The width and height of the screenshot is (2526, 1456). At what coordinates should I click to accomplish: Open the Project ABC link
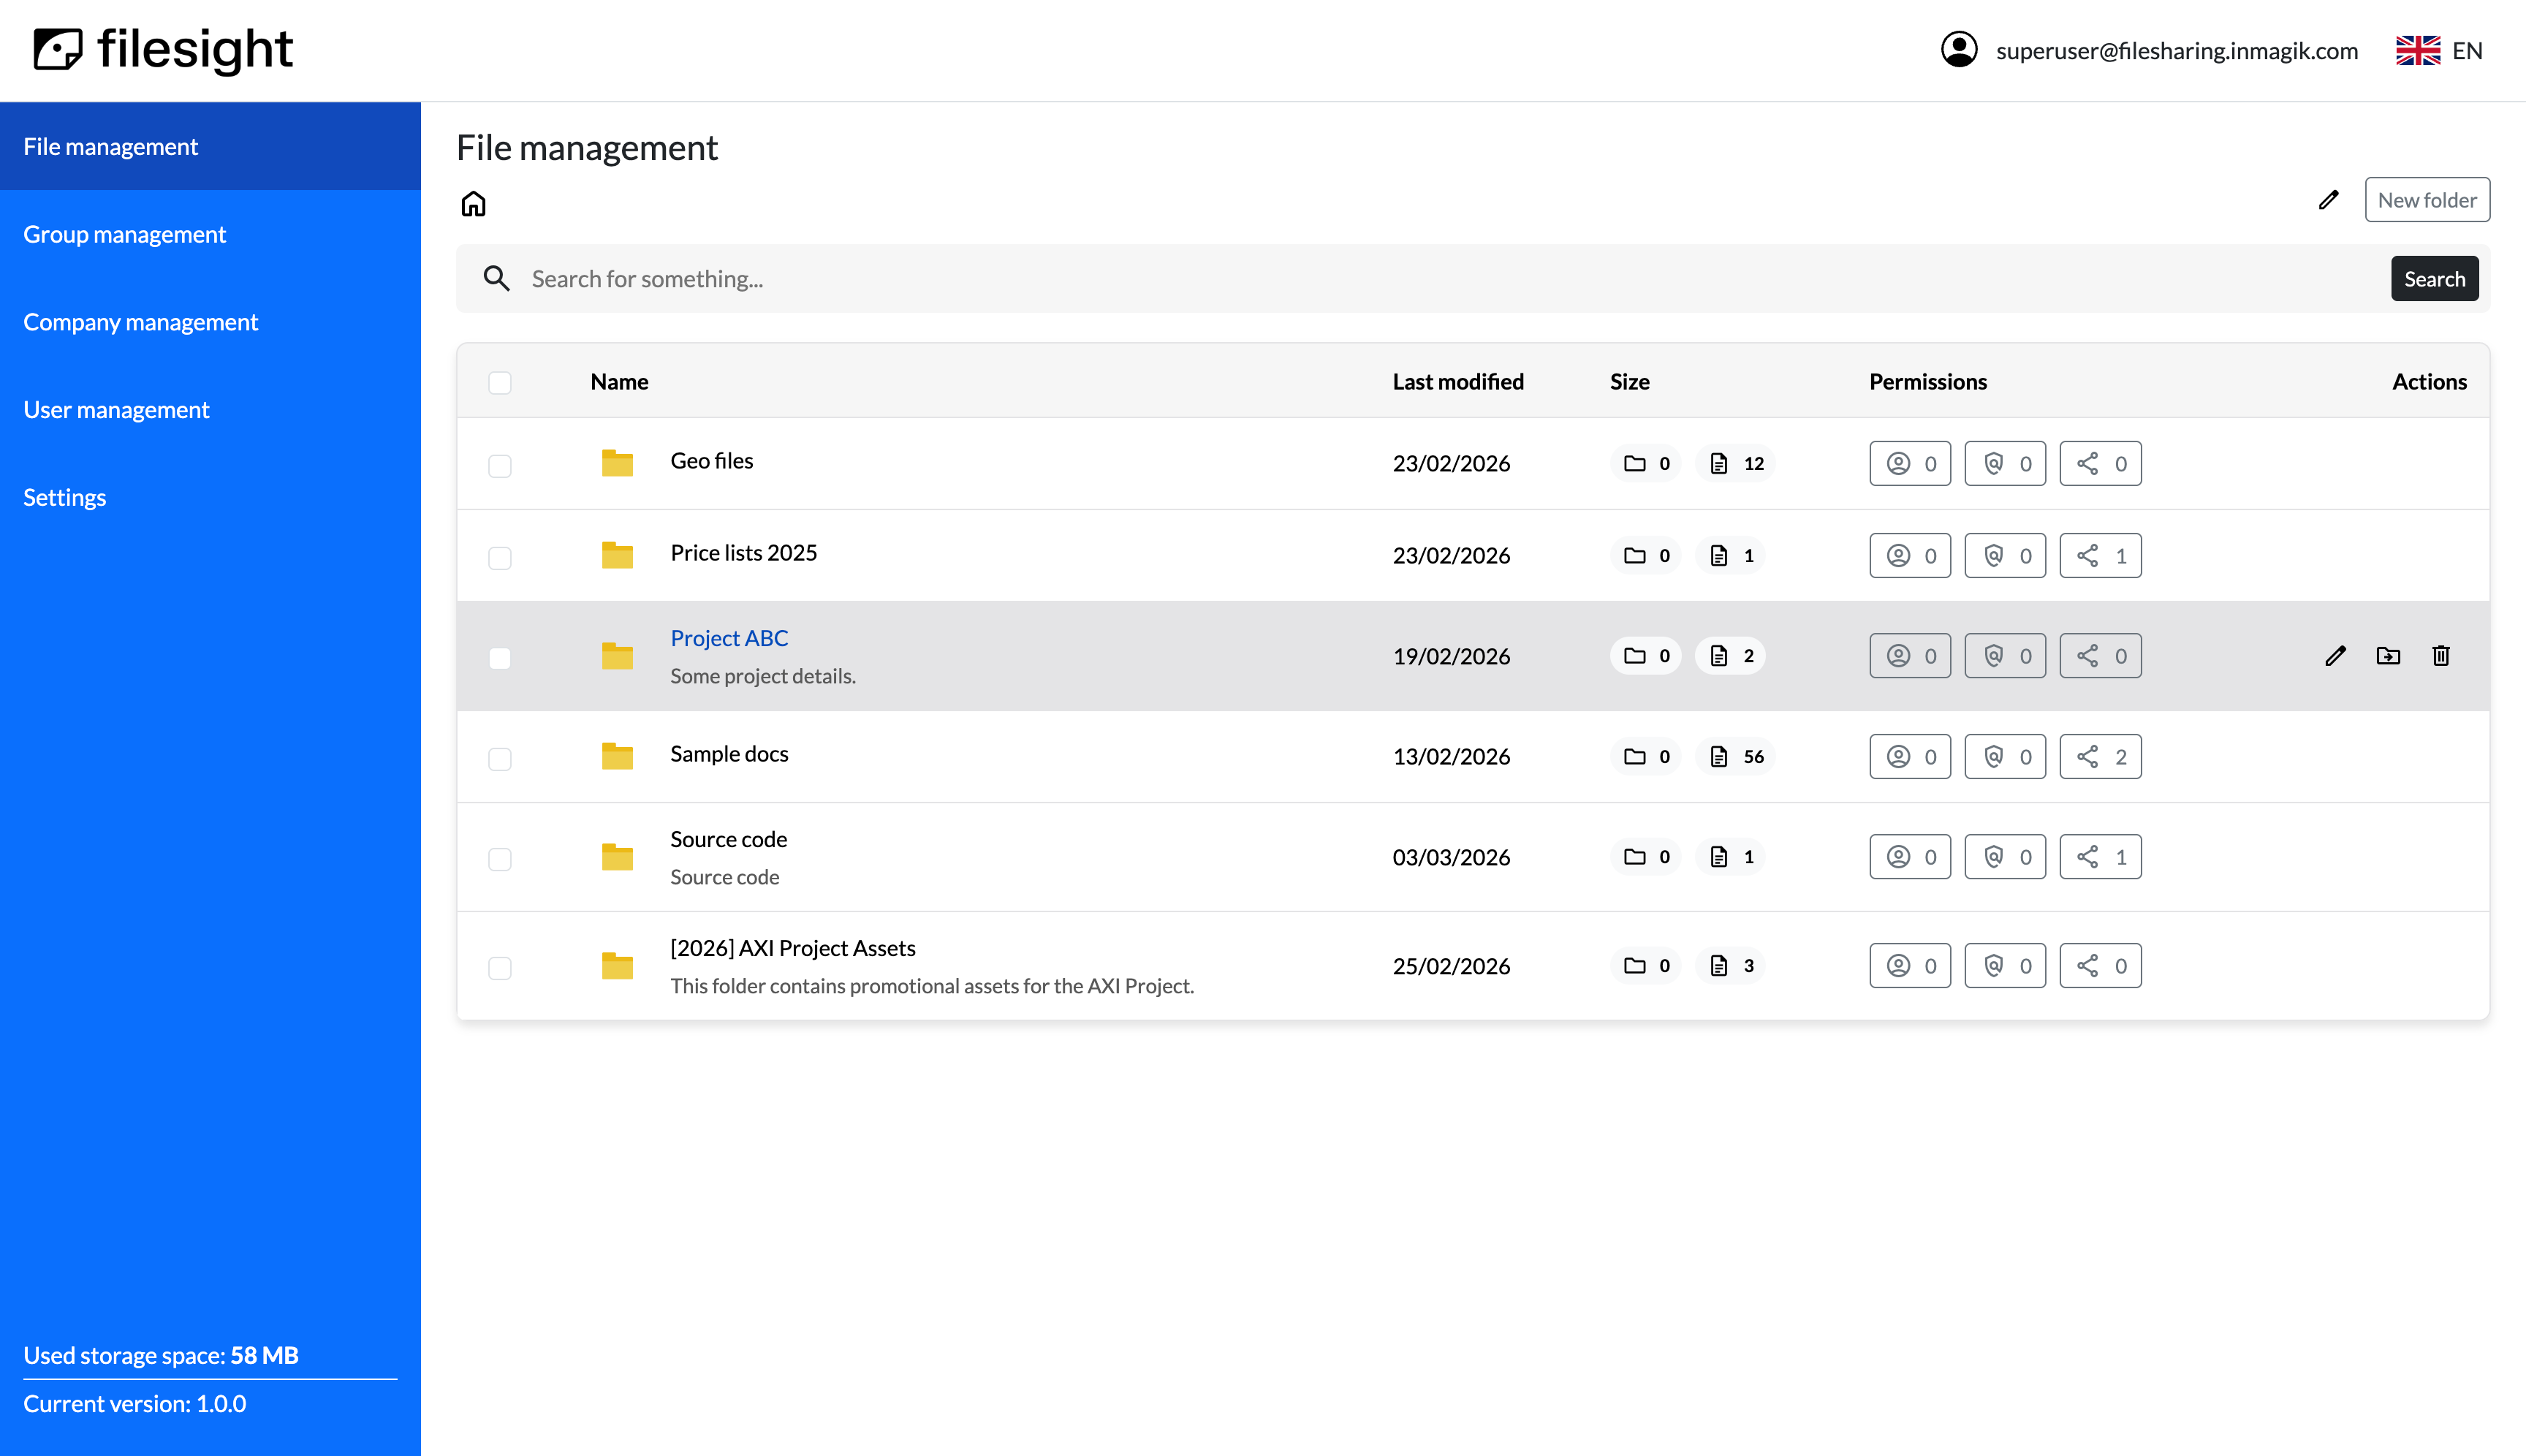729,638
